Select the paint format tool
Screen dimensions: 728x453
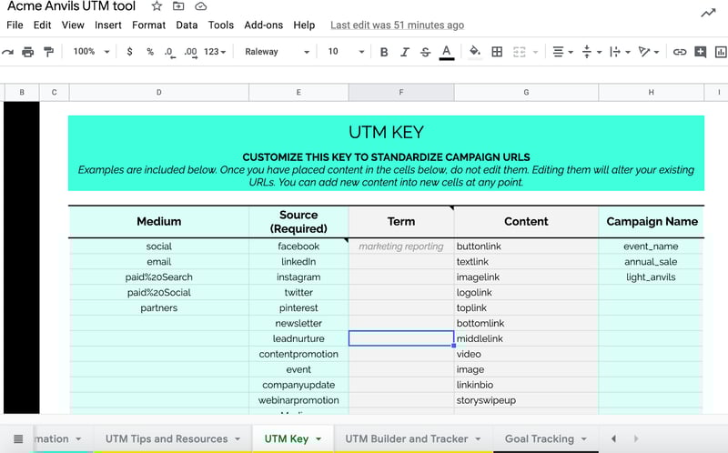[x=48, y=52]
